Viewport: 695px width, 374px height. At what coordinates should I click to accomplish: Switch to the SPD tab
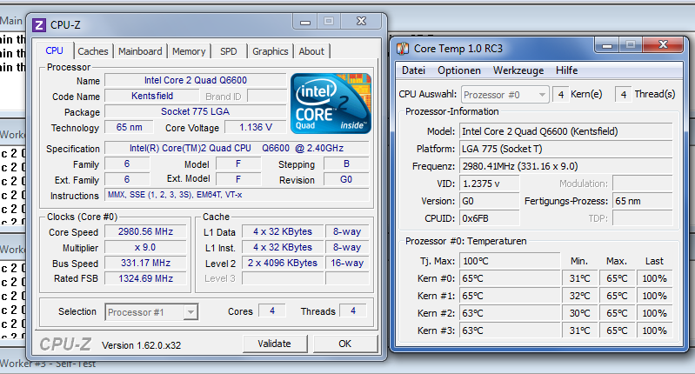point(229,51)
